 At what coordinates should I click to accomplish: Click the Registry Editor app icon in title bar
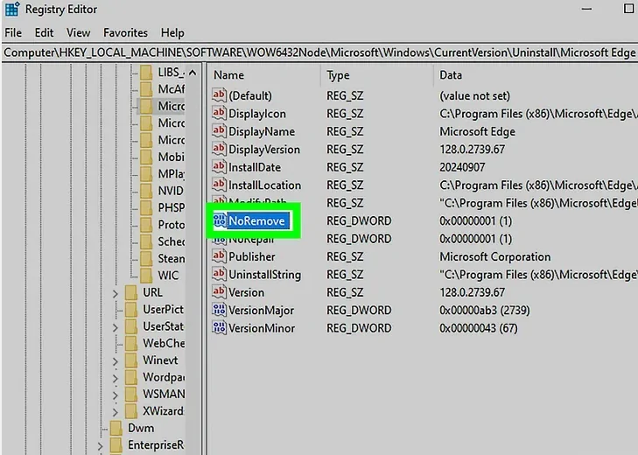[x=11, y=10]
